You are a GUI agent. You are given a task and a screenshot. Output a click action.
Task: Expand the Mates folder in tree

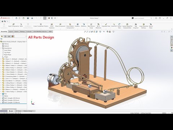click(x=1, y=96)
